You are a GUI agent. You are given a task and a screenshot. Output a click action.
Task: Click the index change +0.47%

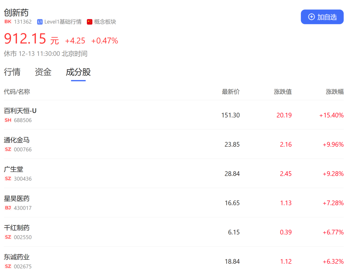[x=105, y=41]
